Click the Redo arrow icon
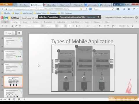 [x=6, y=26]
